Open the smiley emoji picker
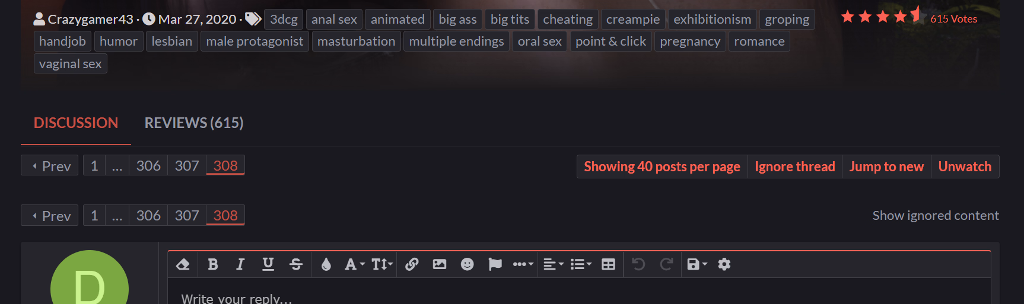Screen dimensions: 1024x304 pos(468,264)
